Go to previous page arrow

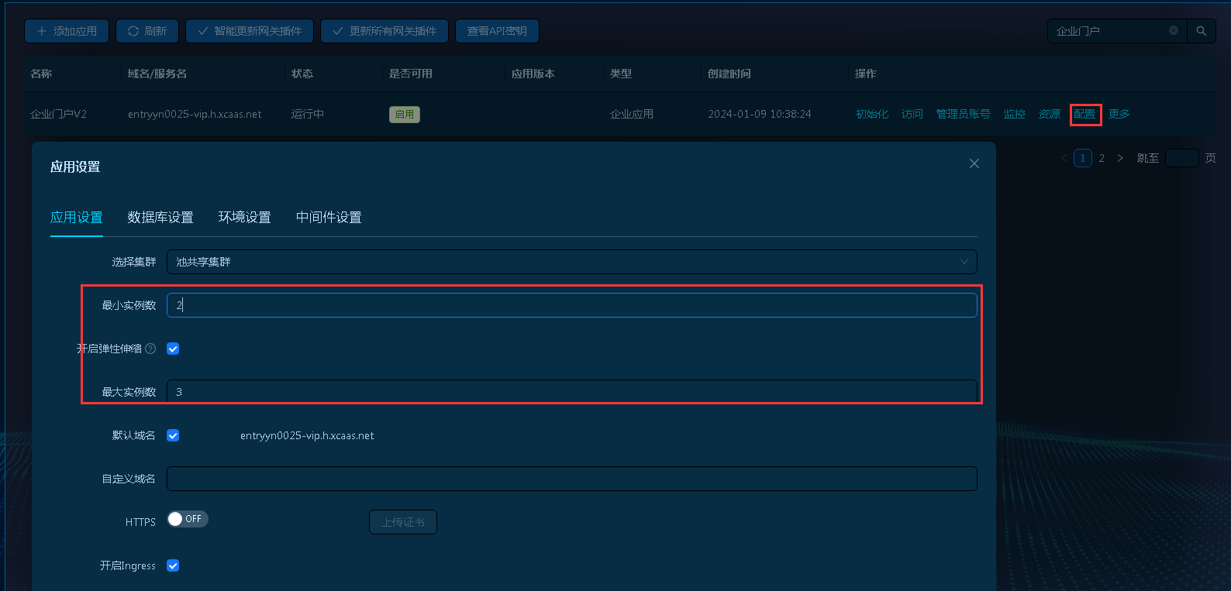(x=1064, y=158)
